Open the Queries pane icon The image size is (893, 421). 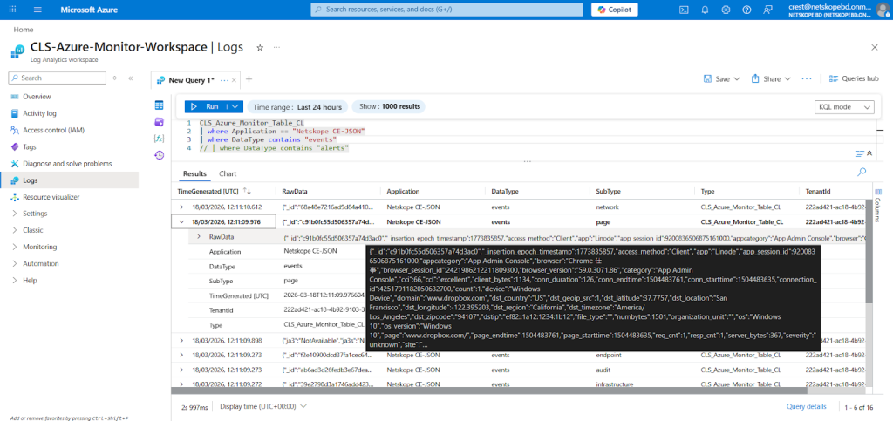pos(160,122)
